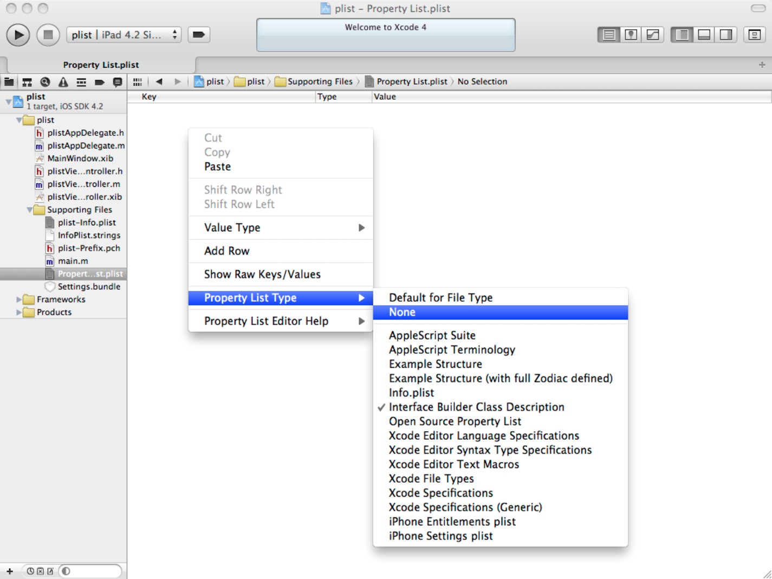772x579 pixels.
Task: Click No Selection in the jump bar
Action: coord(482,82)
